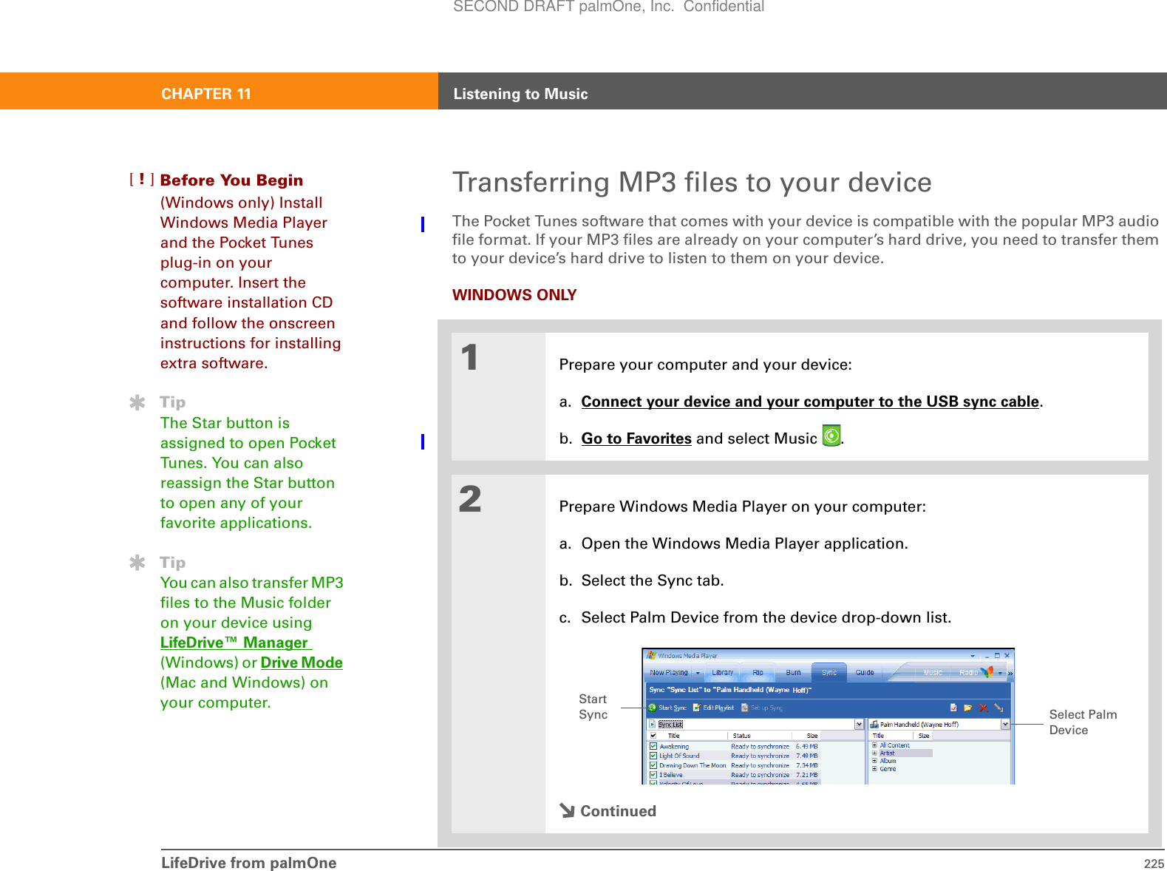Open the Radio service tab
The image size is (1167, 871).
(968, 673)
